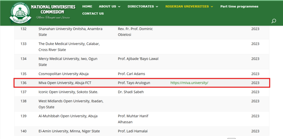Click serial number 135
This screenshot has width=283, height=139.
(23, 74)
